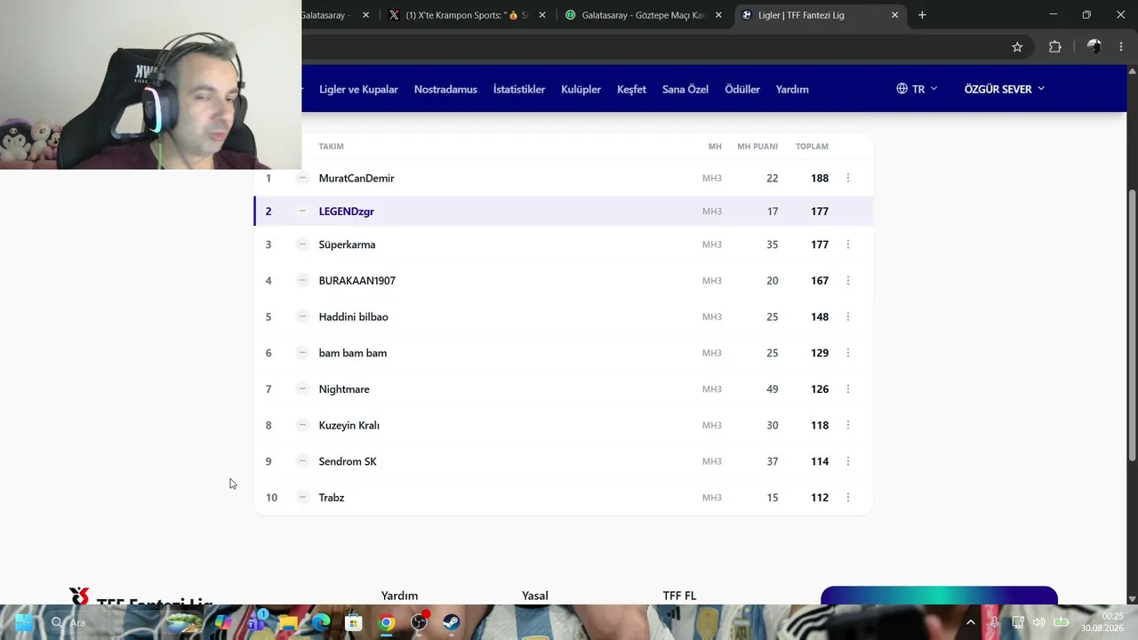Open options menu for Haddini bilbao row

[x=848, y=316]
